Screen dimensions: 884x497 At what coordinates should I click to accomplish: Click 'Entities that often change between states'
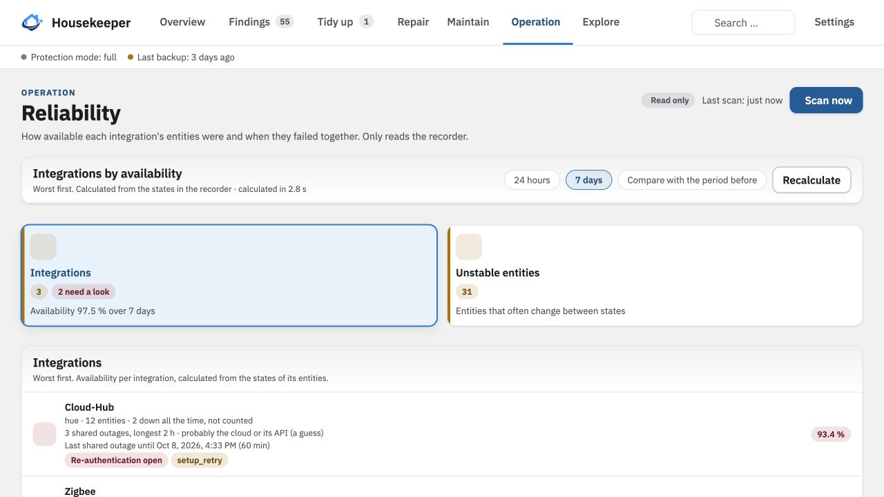point(541,311)
